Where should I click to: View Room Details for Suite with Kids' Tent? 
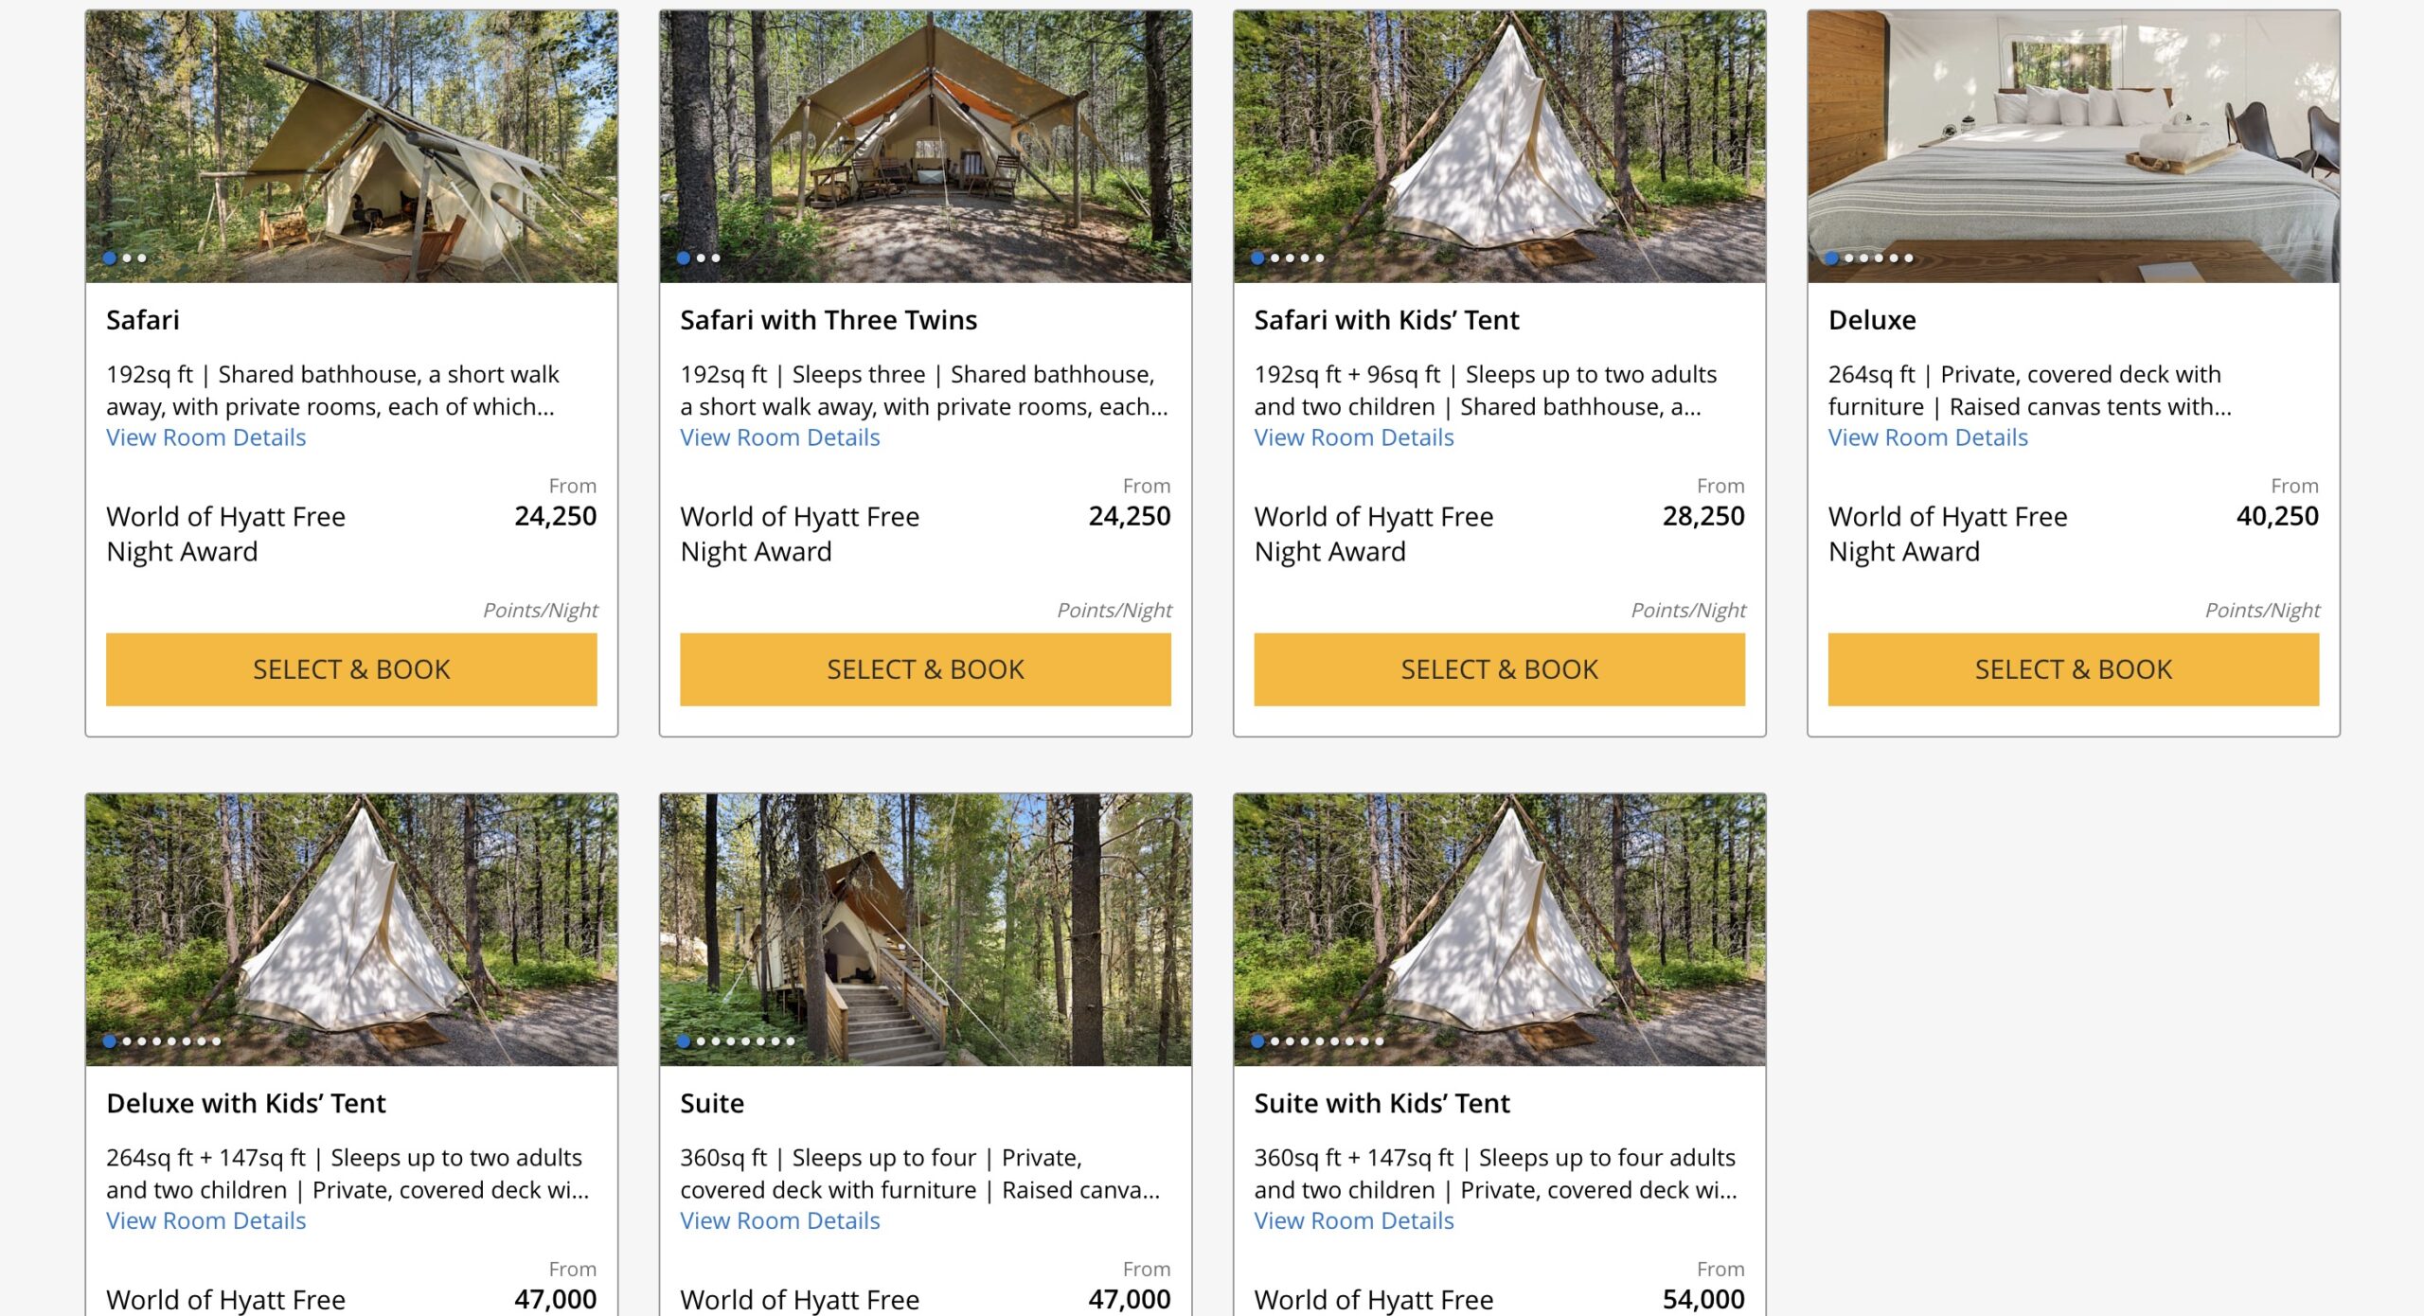tap(1353, 1220)
